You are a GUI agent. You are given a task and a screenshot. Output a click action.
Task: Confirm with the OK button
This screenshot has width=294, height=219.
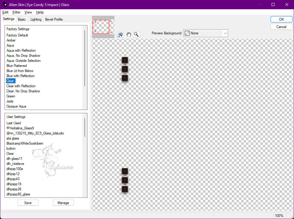[281, 19]
